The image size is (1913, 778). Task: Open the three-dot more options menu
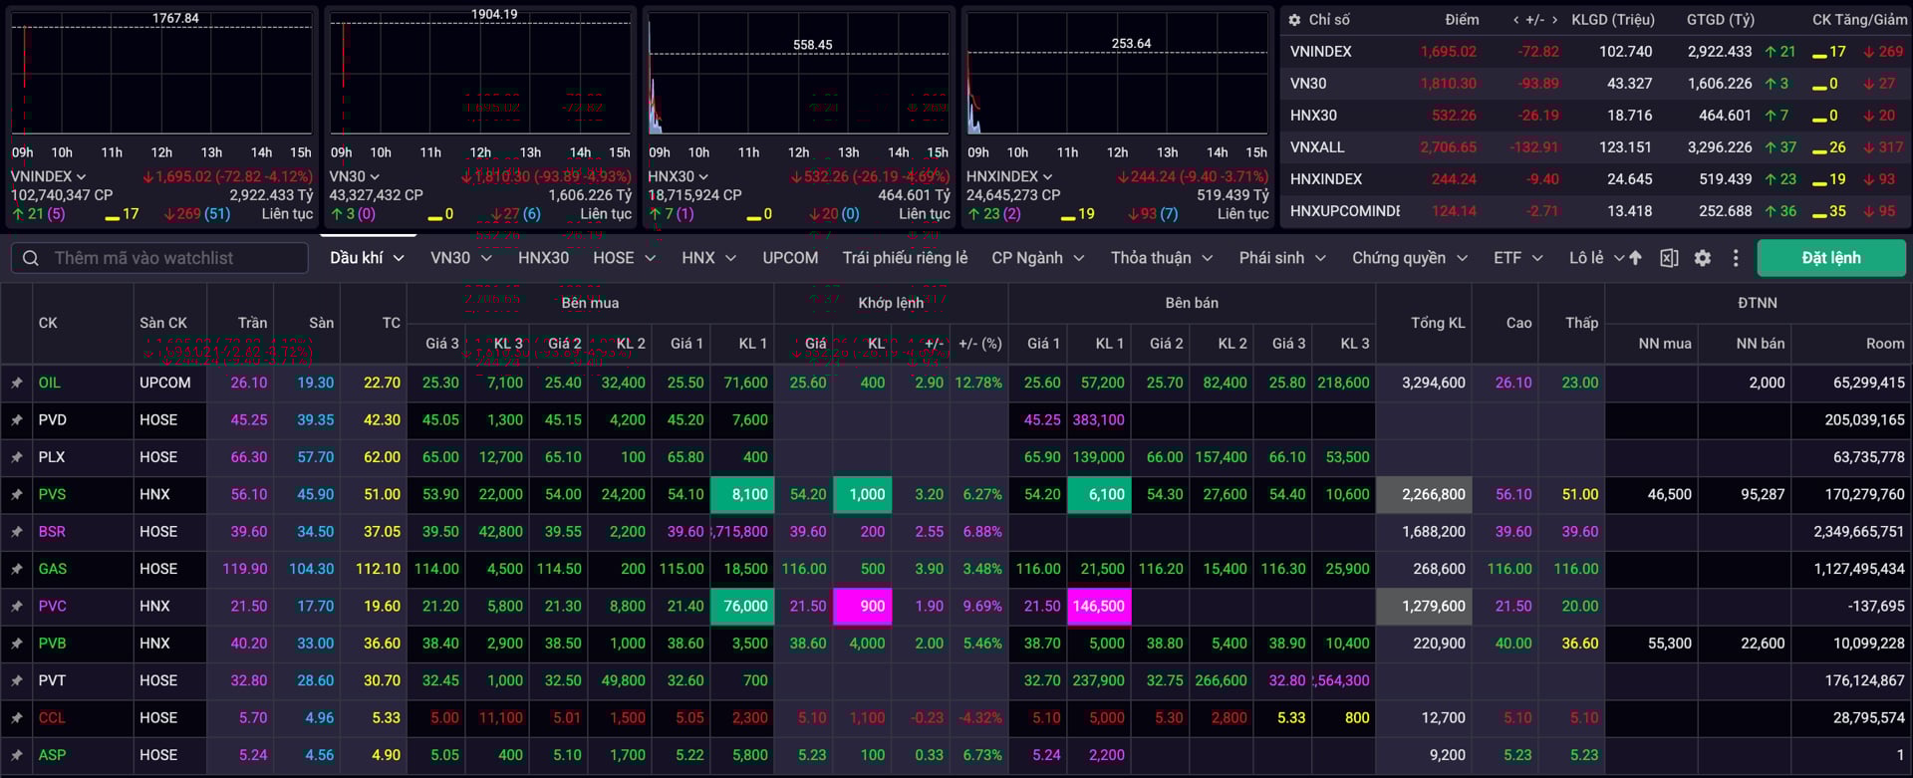[1736, 258]
